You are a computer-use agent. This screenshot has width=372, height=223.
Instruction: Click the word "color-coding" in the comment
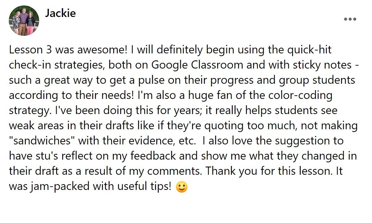pyautogui.click(x=300, y=95)
